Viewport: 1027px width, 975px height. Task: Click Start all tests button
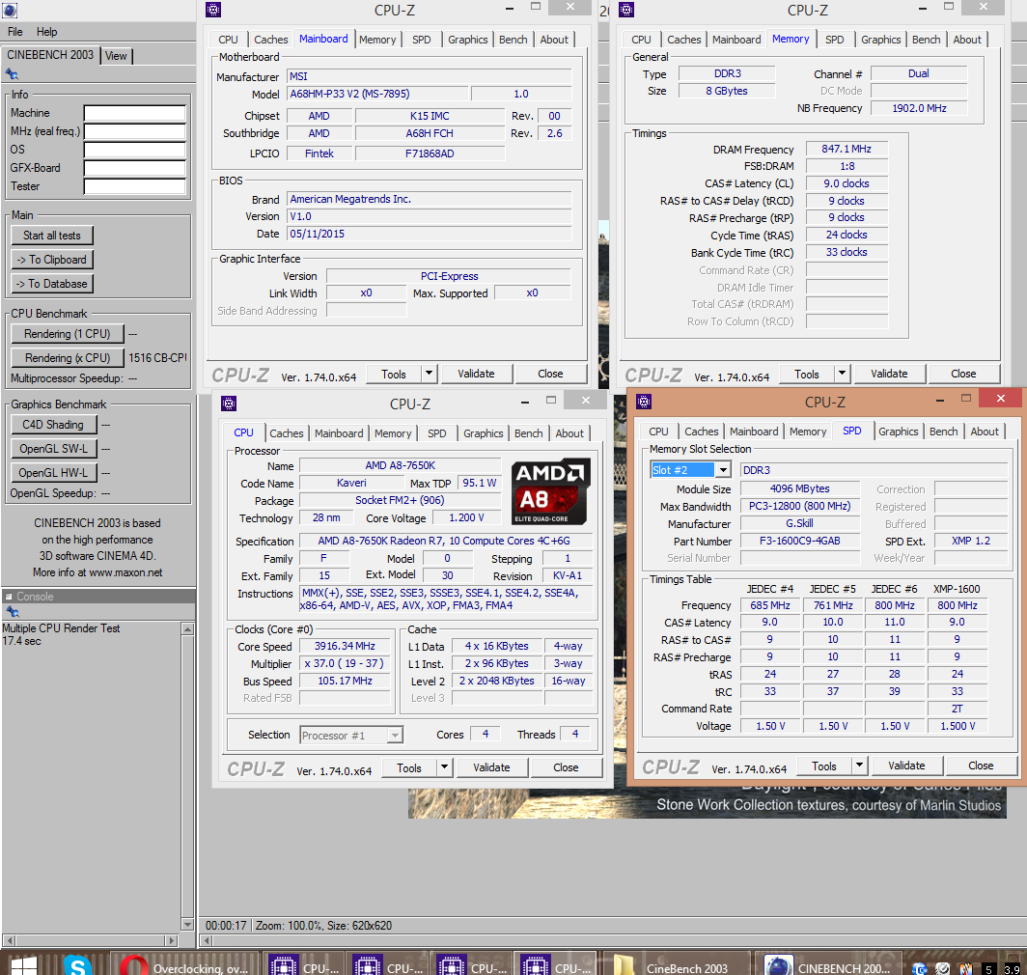[x=52, y=236]
